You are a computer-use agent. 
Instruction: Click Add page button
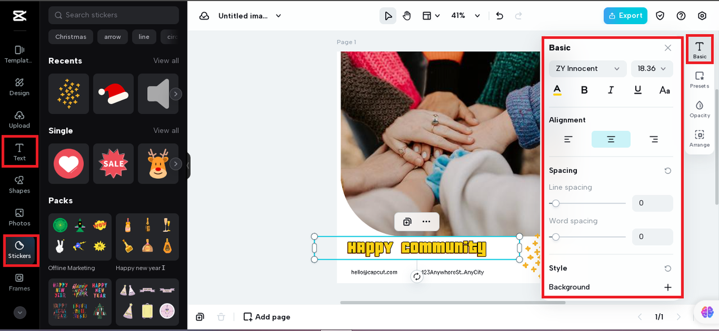267,317
